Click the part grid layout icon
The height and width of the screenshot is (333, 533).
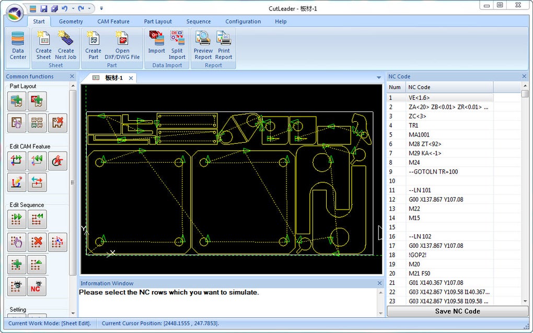pos(37,123)
